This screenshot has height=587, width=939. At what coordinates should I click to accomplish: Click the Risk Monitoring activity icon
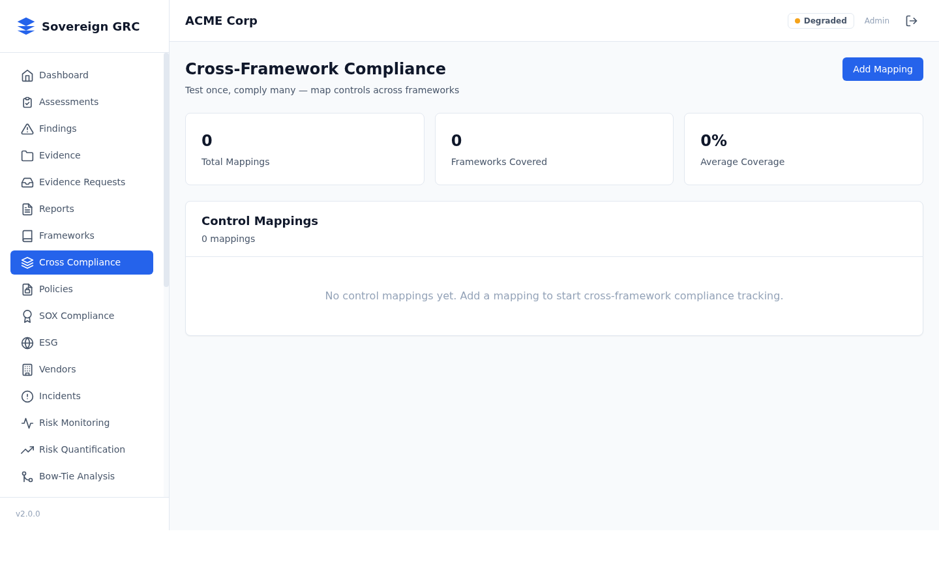[x=27, y=423]
